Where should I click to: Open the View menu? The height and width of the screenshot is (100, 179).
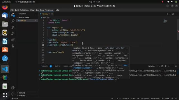(32, 10)
